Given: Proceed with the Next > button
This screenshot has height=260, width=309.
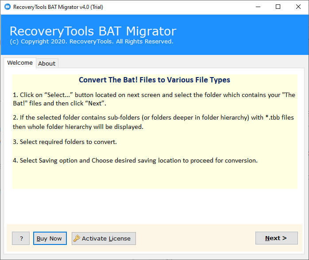Looking at the screenshot, I should point(277,238).
